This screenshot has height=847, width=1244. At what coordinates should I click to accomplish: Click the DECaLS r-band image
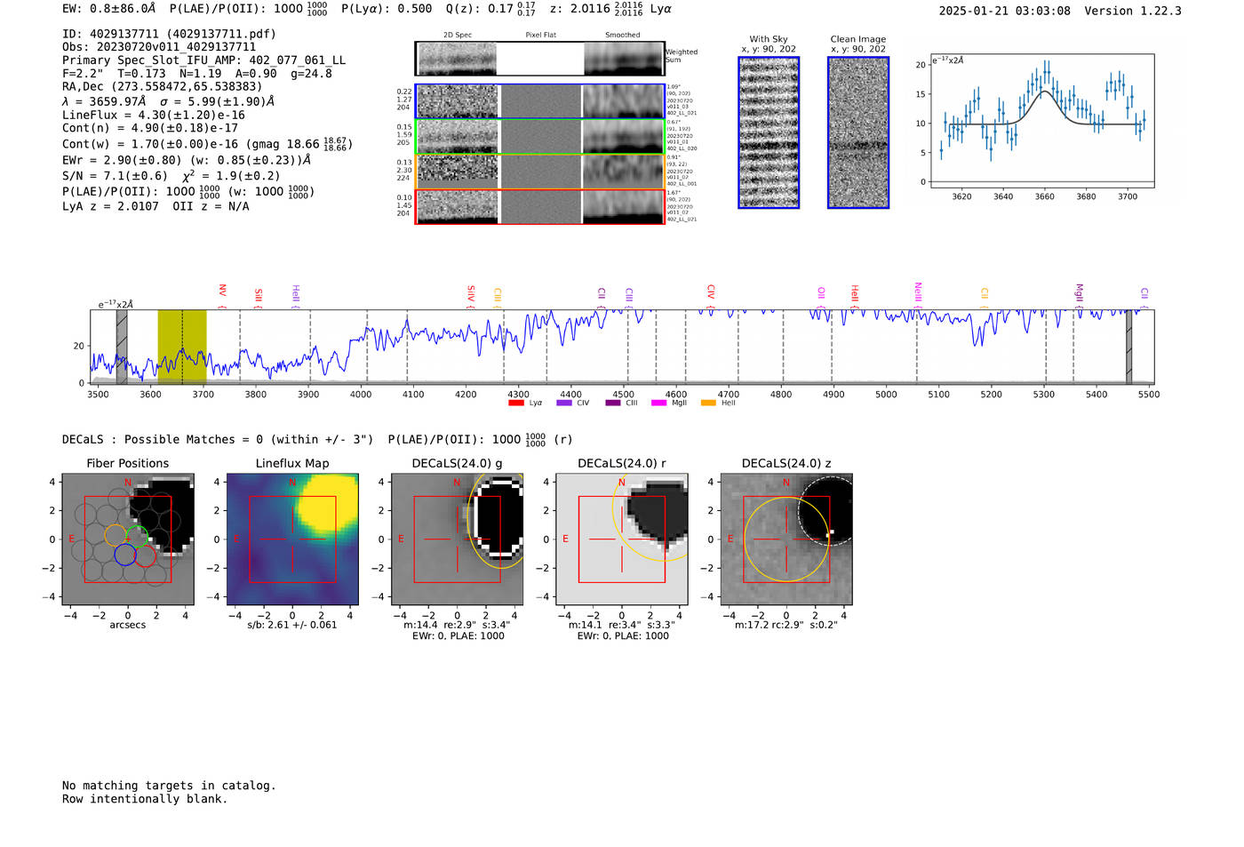622,539
